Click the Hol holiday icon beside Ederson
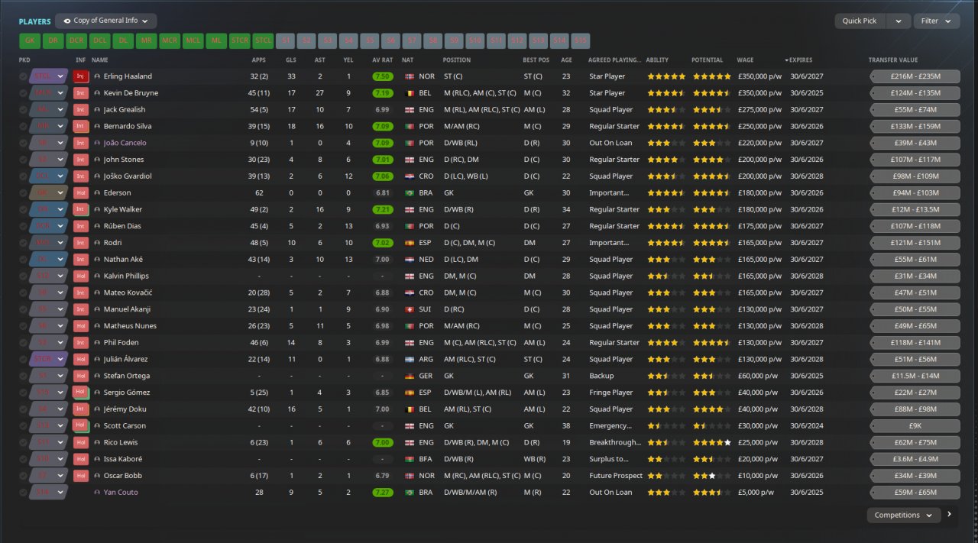Image resolution: width=978 pixels, height=543 pixels. [80, 193]
